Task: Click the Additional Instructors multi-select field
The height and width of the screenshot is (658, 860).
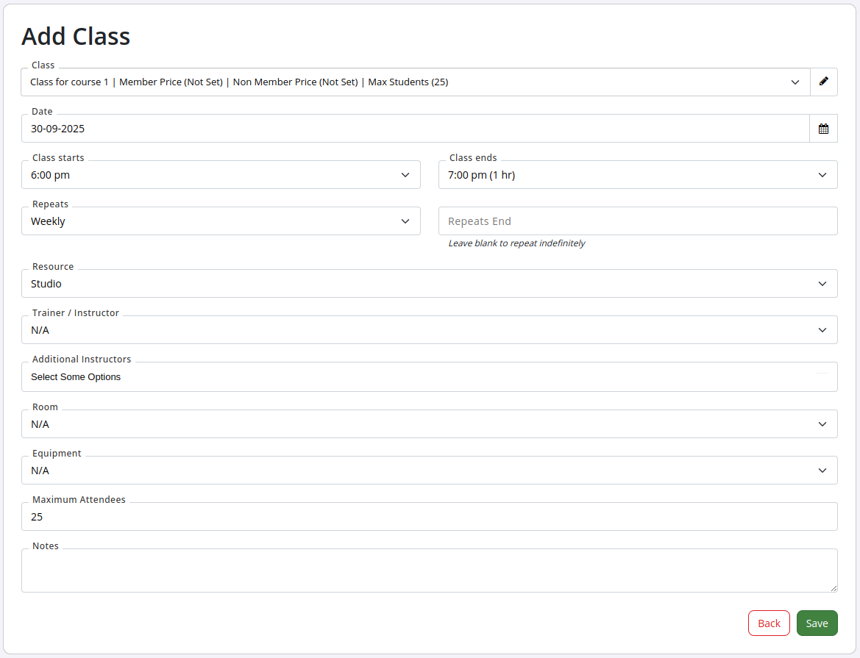Action: tap(429, 377)
